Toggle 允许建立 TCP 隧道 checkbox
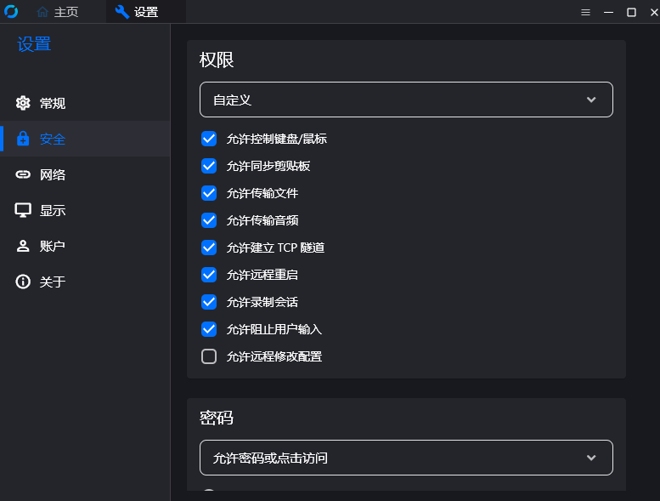 click(209, 248)
